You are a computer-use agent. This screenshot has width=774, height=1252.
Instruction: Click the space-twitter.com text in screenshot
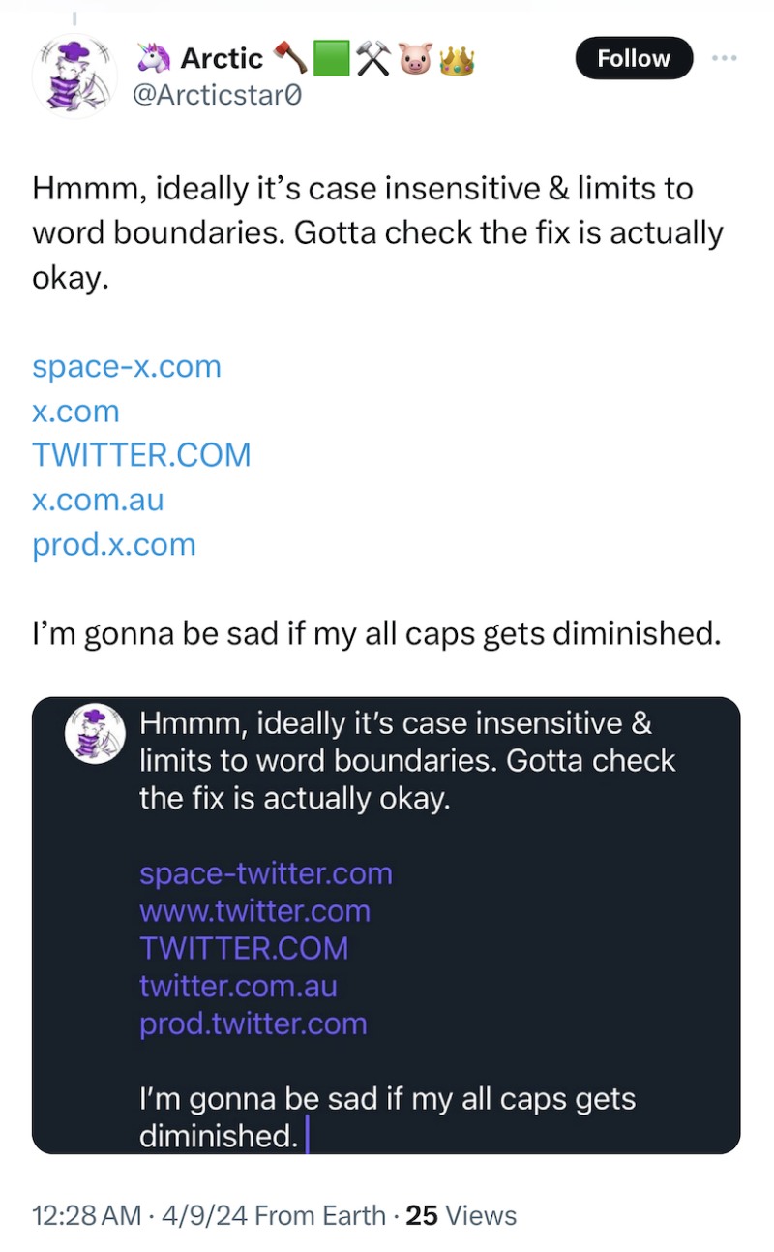(x=266, y=874)
